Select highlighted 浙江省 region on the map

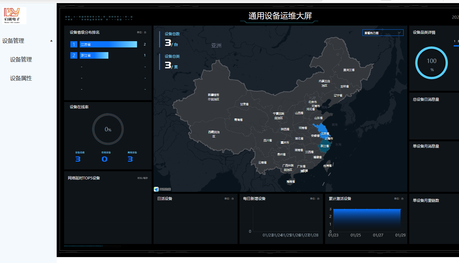pos(324,146)
